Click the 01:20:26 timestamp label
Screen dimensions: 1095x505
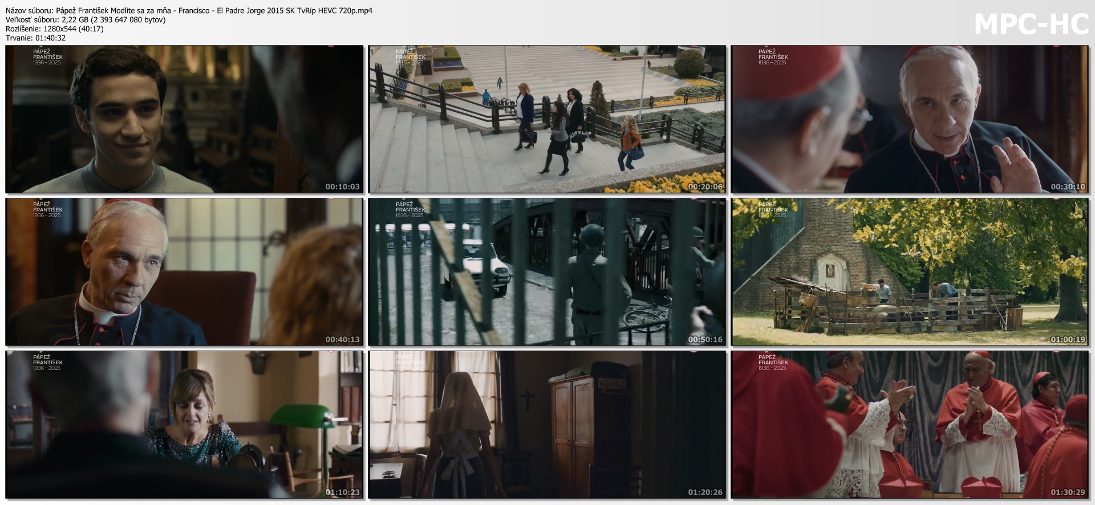(705, 492)
